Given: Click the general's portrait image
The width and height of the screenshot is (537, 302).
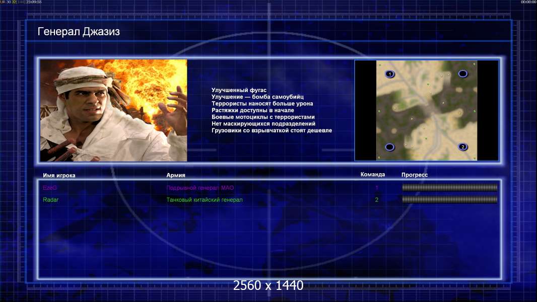Looking at the screenshot, I should 114,110.
